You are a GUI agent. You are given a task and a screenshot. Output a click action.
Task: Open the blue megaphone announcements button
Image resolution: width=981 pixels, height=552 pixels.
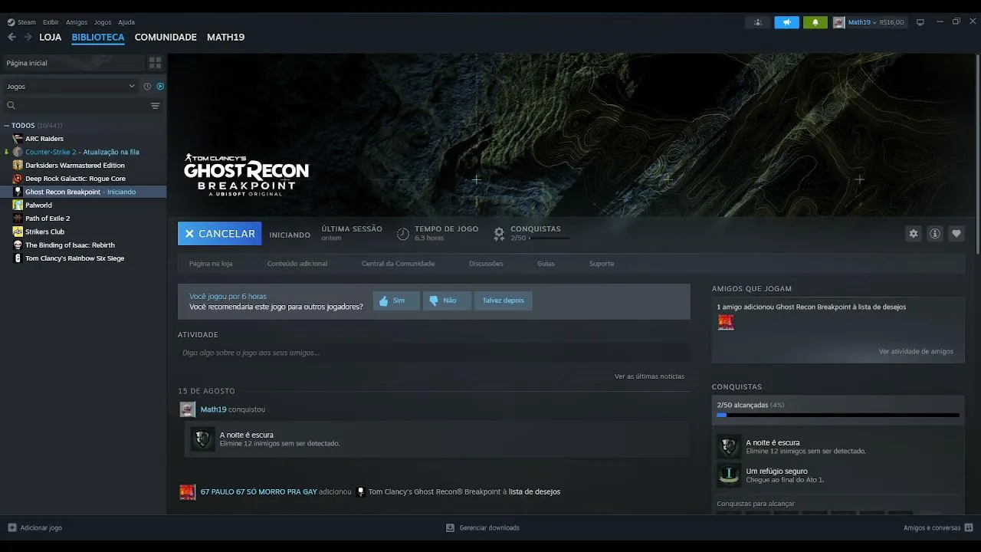tap(786, 22)
